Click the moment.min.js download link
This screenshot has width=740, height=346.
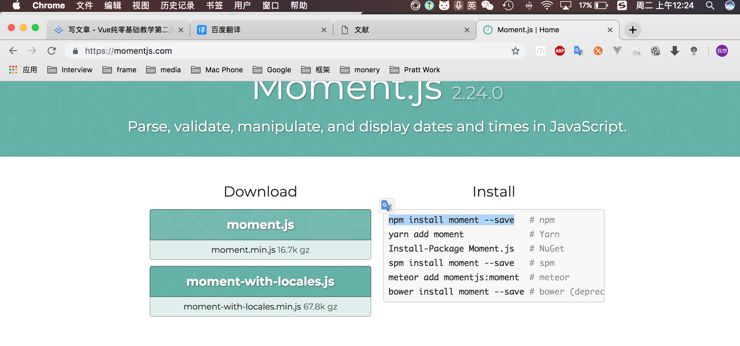pyautogui.click(x=243, y=250)
